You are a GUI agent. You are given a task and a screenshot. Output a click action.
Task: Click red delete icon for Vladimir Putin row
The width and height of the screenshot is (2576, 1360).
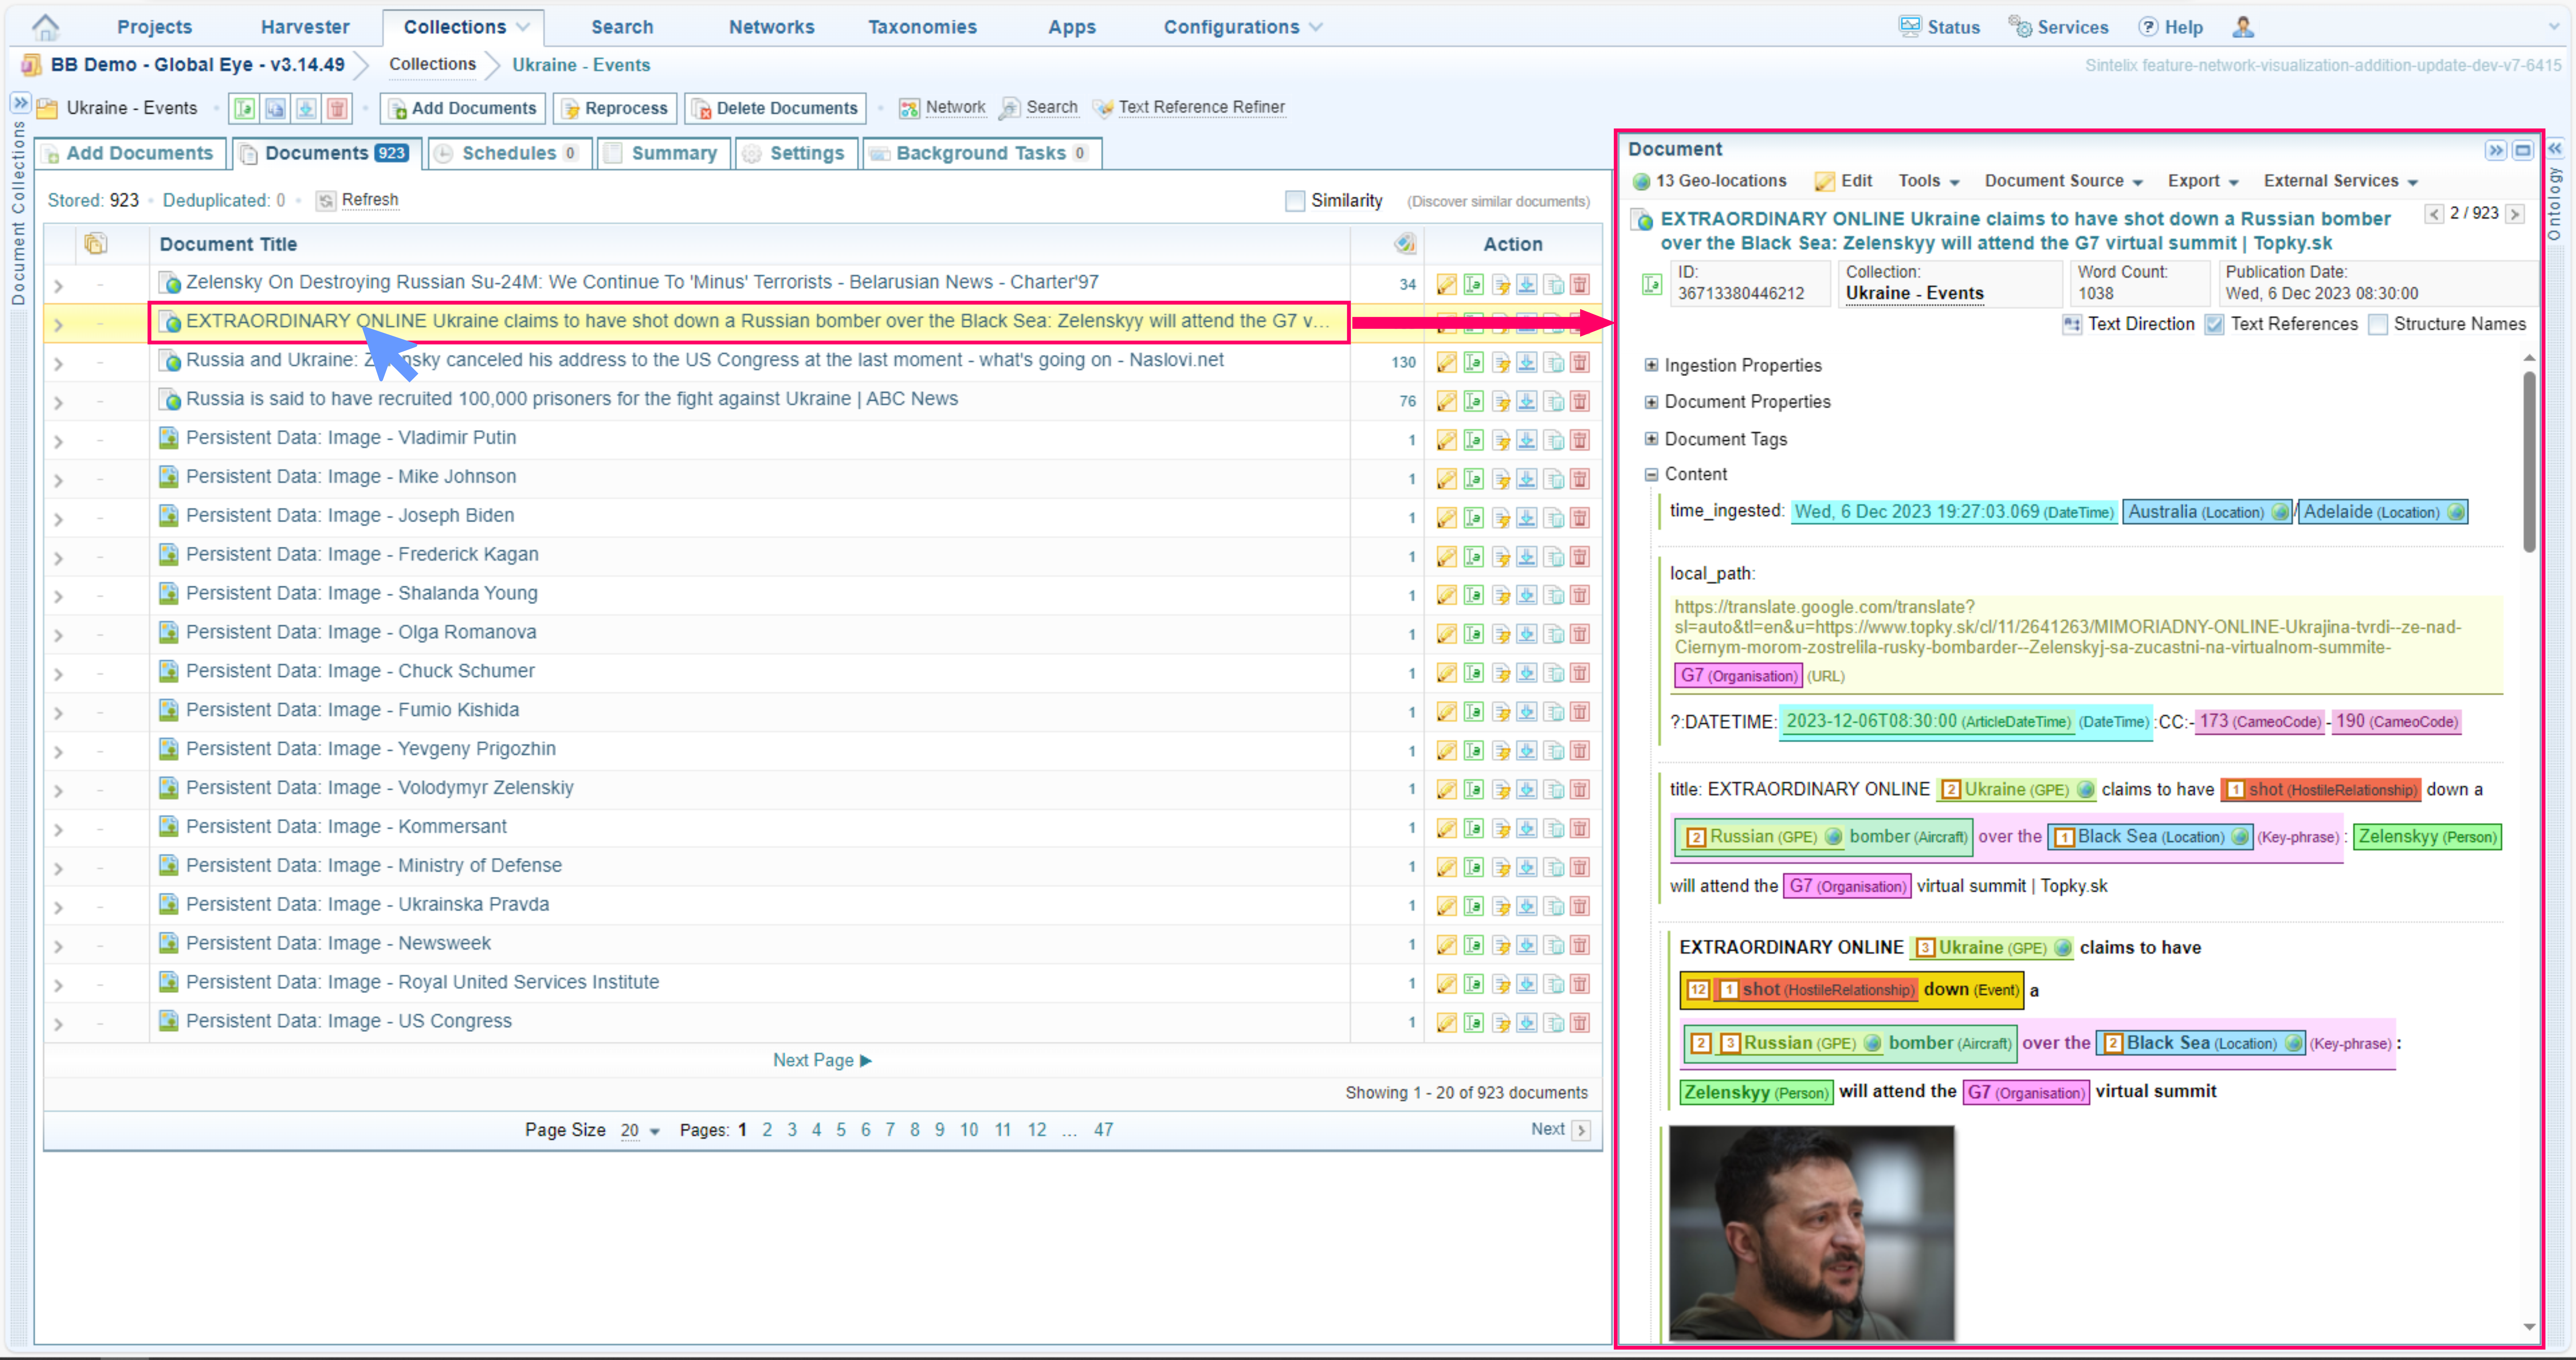coord(1580,440)
